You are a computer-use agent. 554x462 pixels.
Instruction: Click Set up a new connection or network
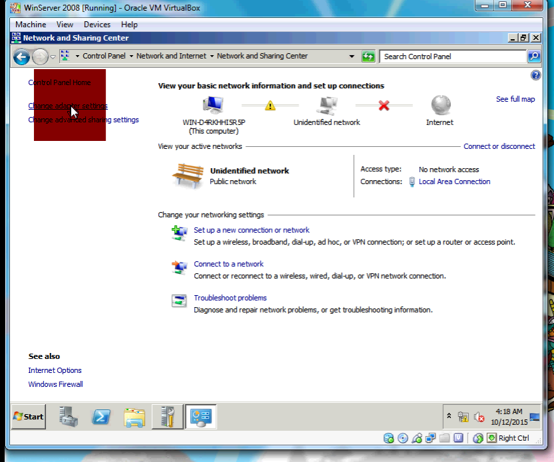coord(251,230)
